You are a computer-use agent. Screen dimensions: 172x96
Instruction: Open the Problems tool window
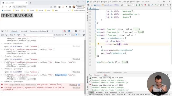99,93
